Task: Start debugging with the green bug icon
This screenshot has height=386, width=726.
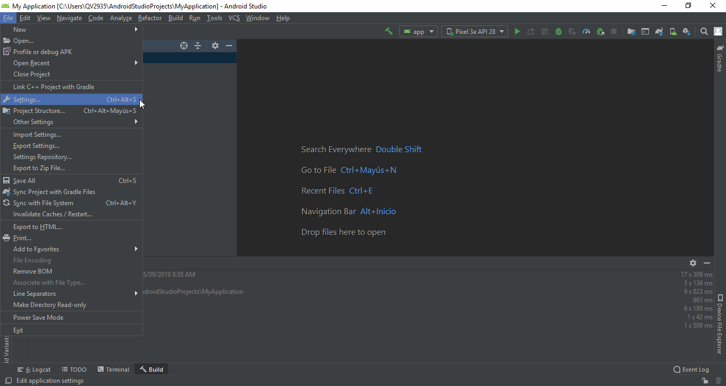Action: 559,31
